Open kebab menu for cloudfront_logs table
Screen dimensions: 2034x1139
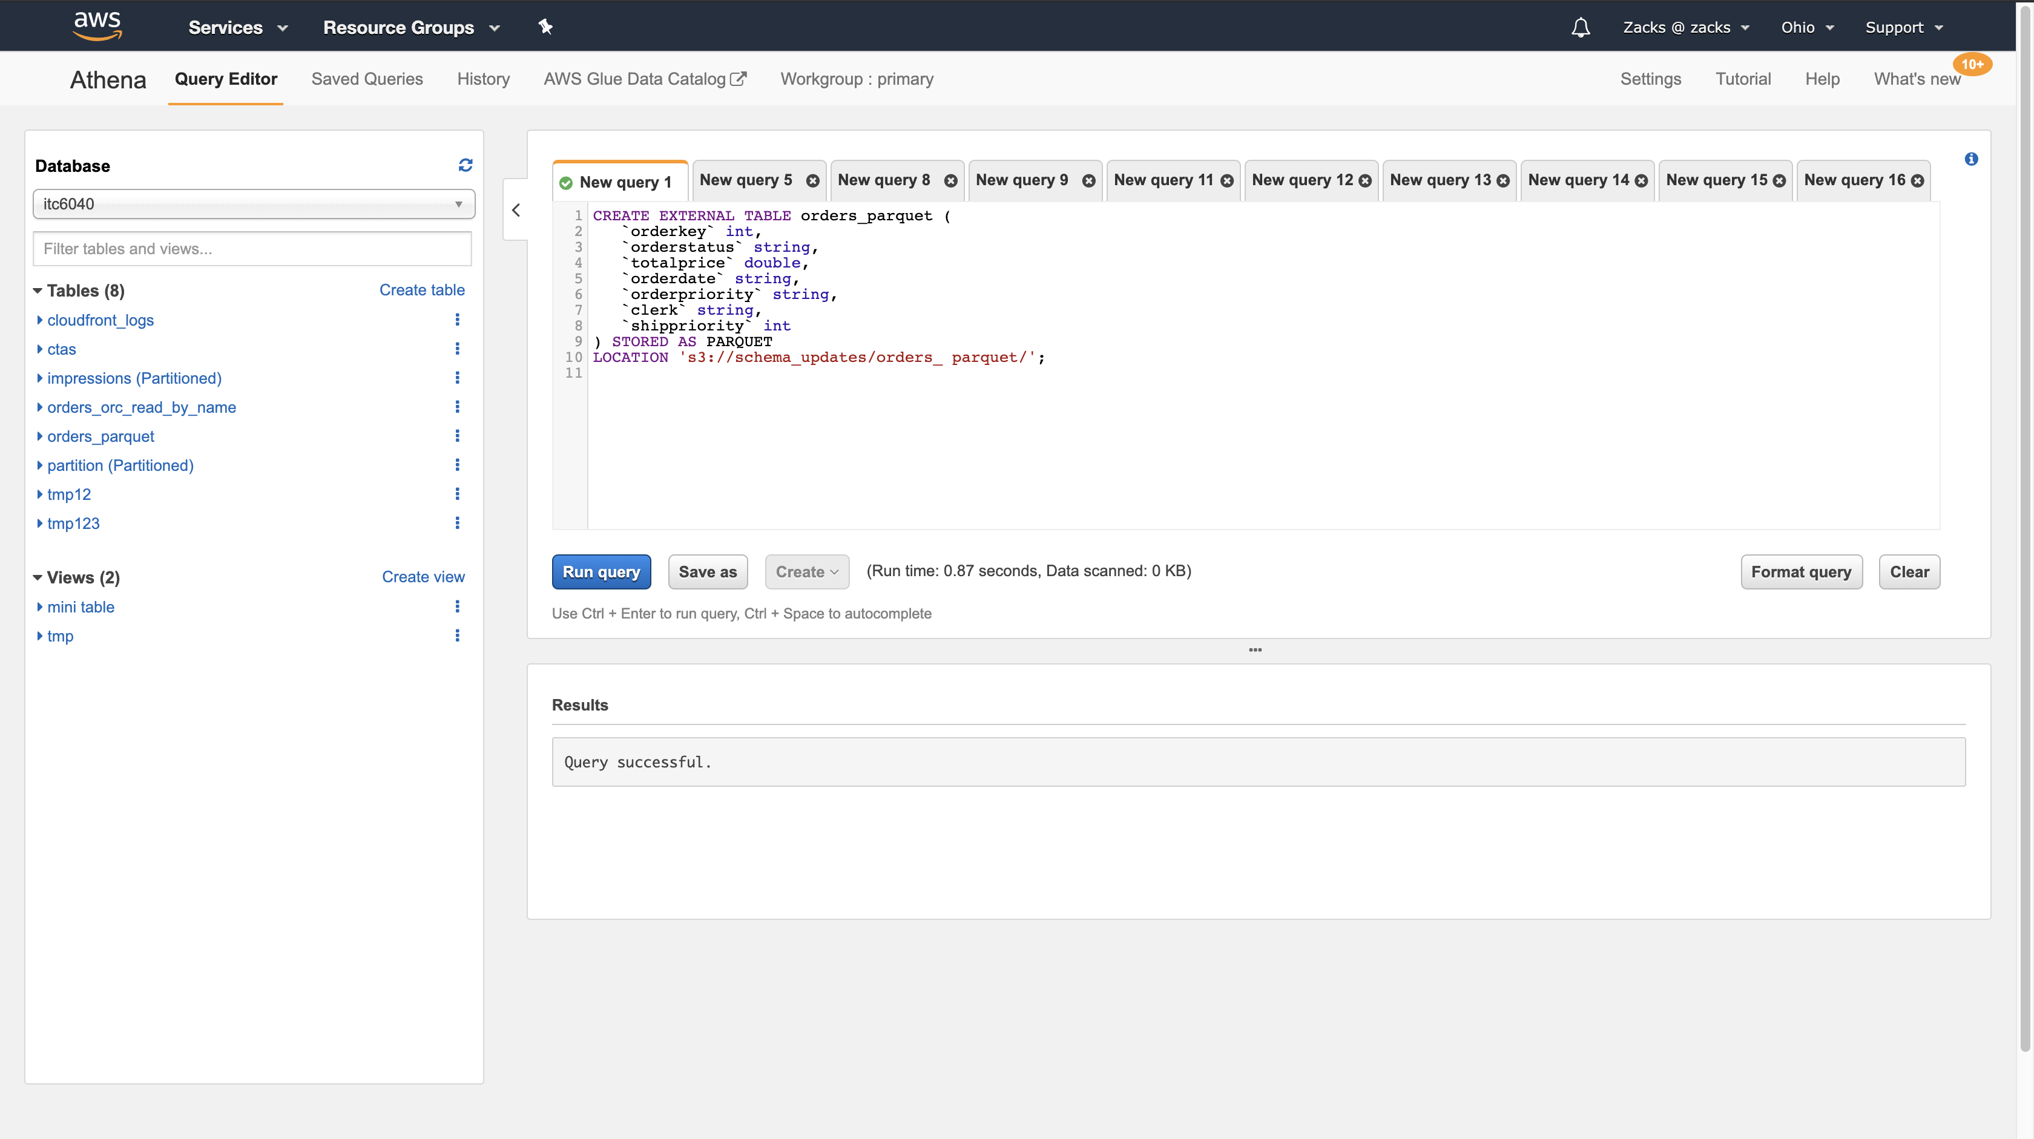click(456, 320)
